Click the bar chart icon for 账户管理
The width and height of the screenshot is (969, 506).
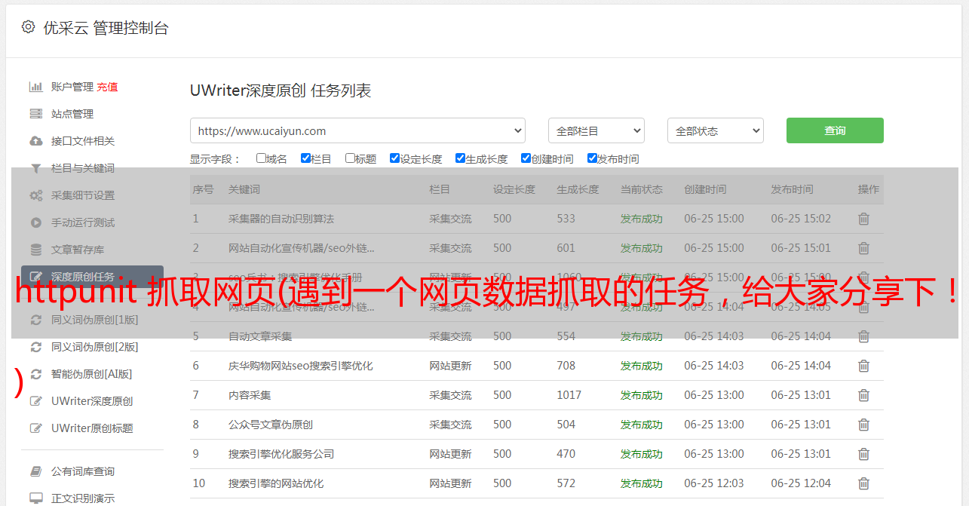(35, 87)
